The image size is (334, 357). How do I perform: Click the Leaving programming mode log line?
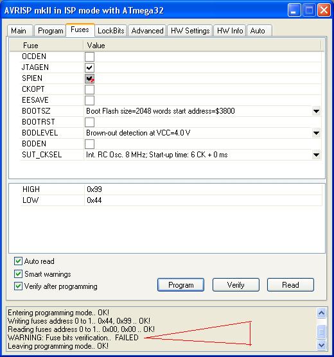[58, 346]
